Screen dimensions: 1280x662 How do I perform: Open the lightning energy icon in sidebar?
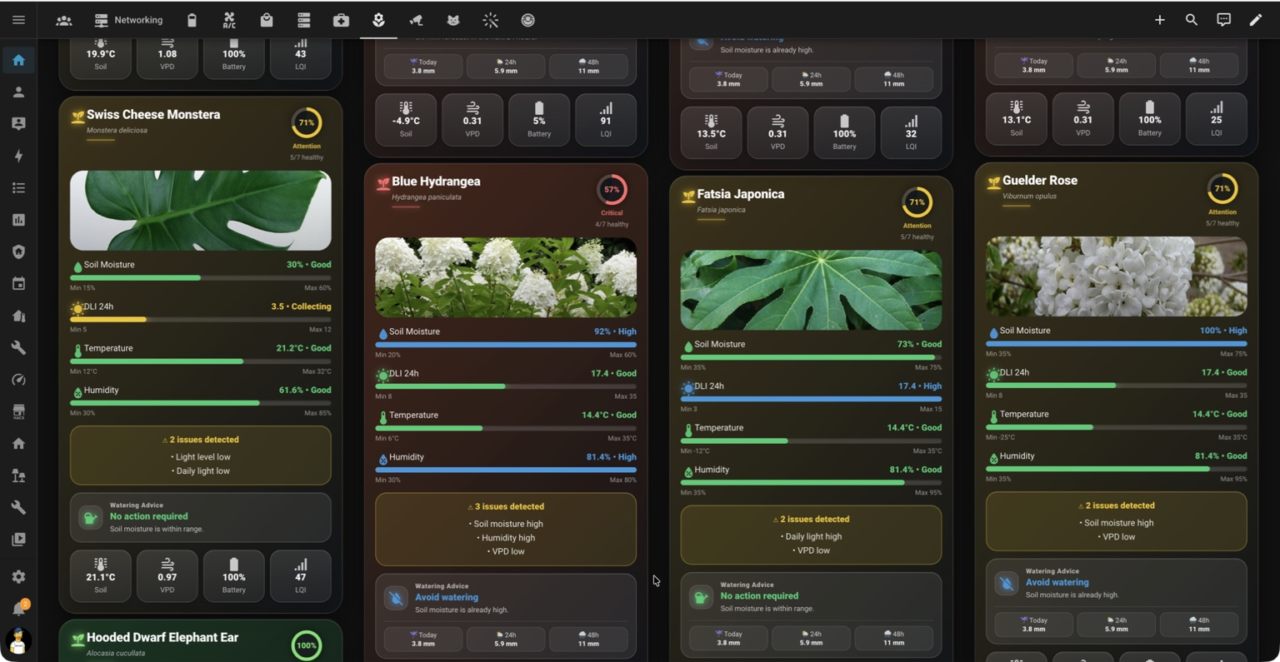(18, 156)
